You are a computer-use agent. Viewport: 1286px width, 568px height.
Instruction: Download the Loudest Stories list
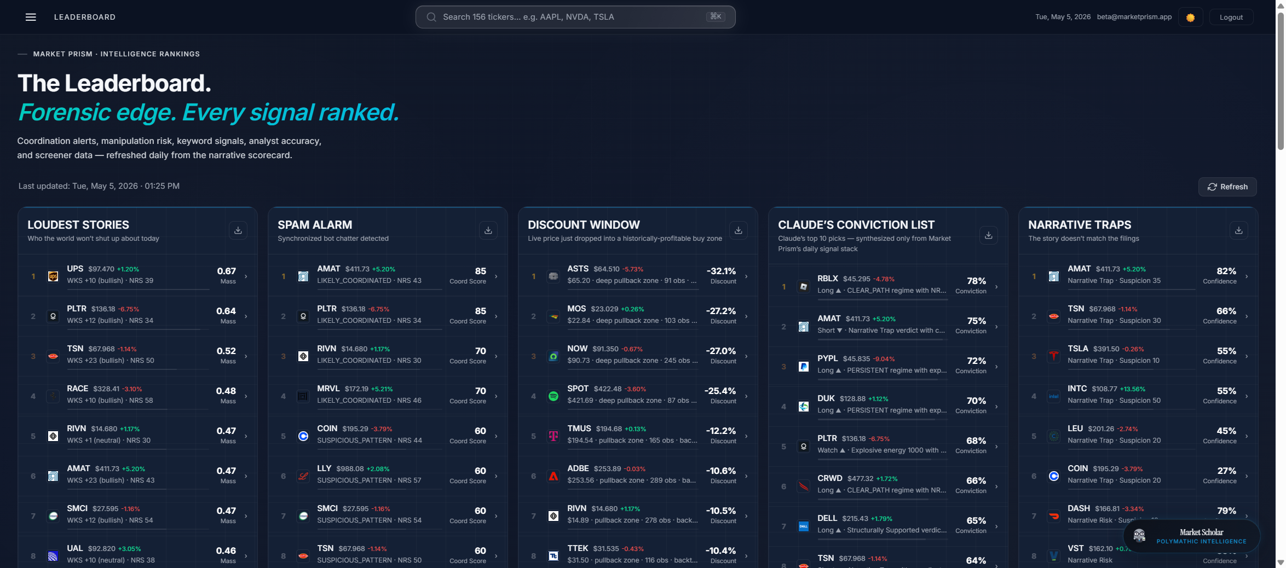[238, 230]
